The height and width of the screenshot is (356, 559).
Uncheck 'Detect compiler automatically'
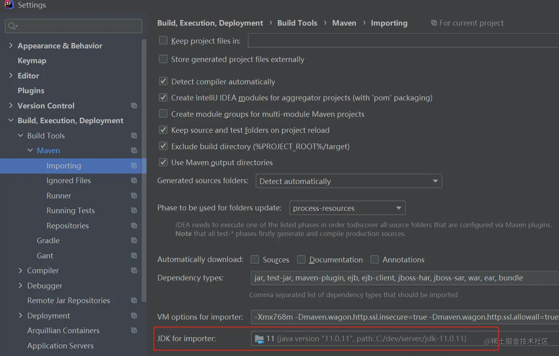(163, 81)
